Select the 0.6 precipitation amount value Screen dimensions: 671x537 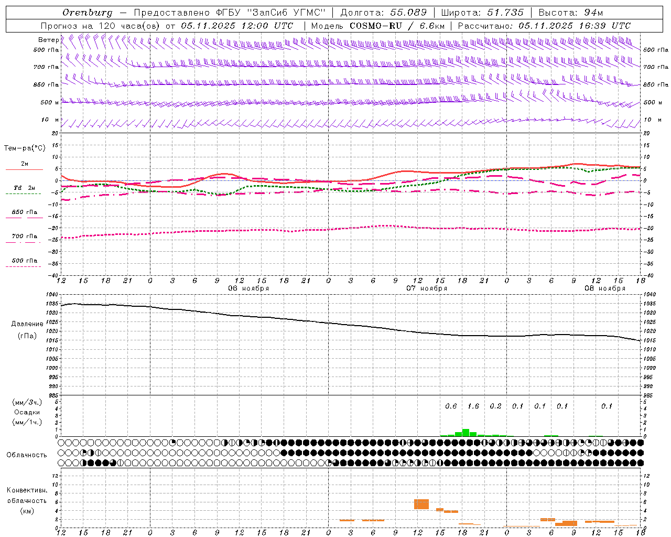451,406
